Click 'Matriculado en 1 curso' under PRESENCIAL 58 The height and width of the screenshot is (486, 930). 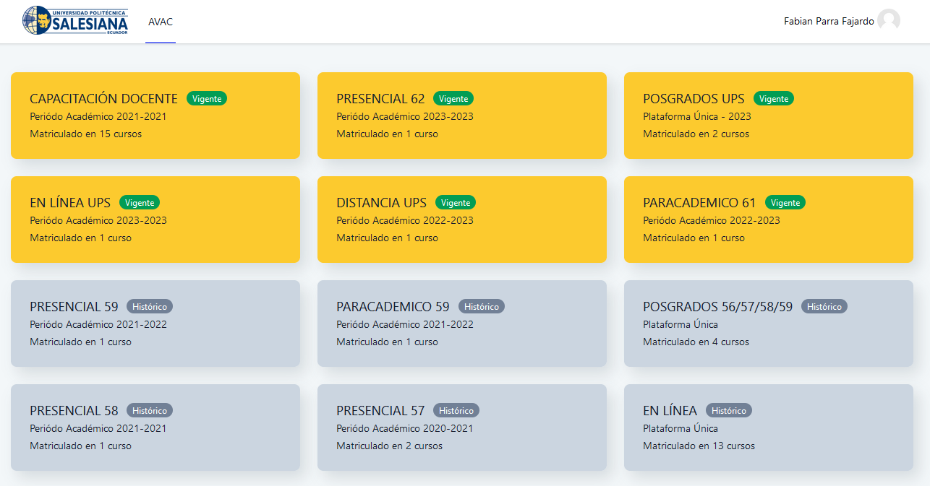[80, 446]
